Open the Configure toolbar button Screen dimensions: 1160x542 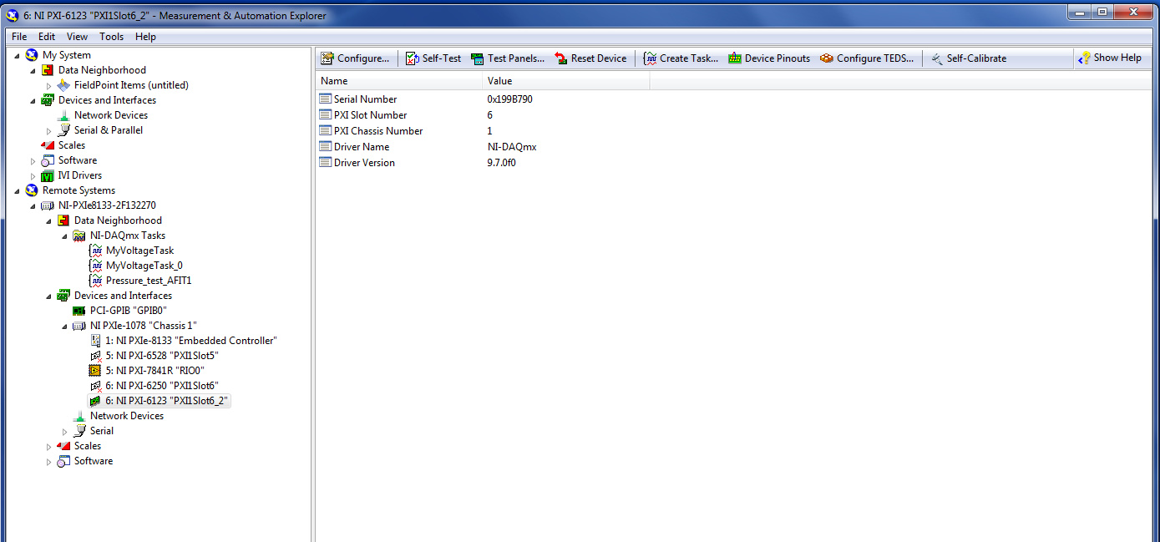[x=356, y=58]
